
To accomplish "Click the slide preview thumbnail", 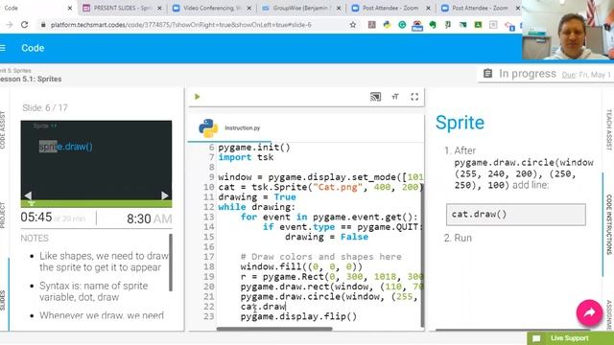I will pos(96,160).
